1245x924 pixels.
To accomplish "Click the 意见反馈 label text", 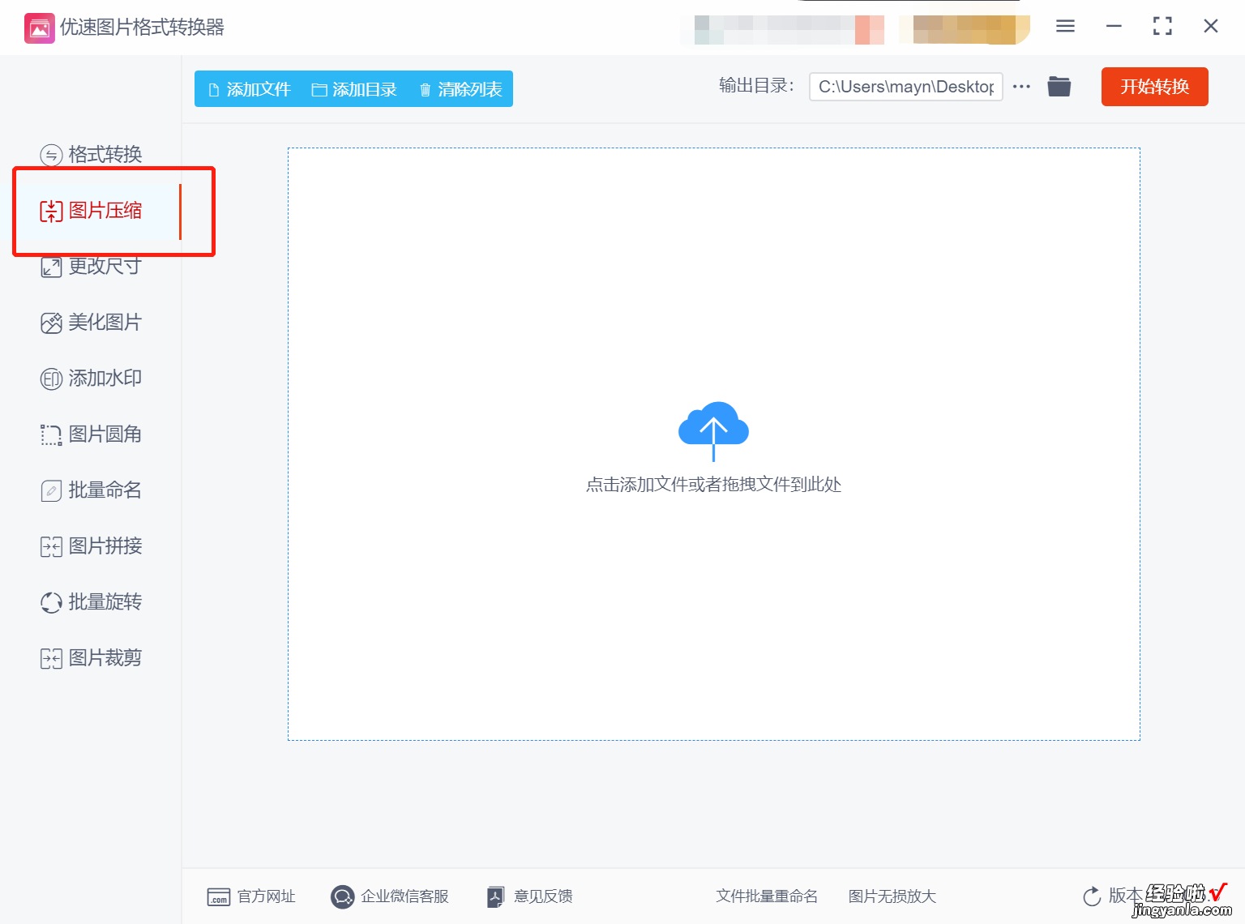I will (544, 896).
